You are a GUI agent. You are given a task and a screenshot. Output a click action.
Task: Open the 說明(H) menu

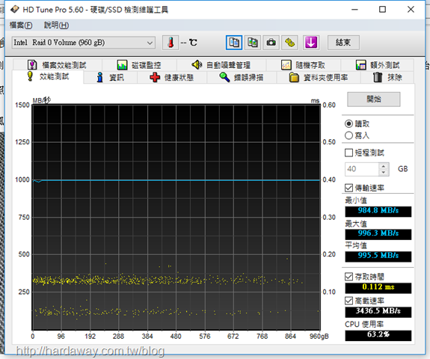(56, 25)
